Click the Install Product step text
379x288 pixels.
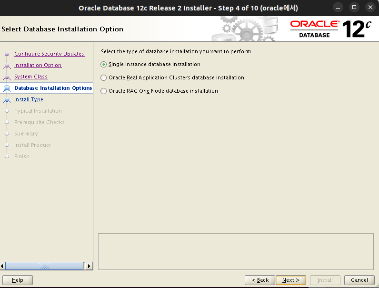32,145
